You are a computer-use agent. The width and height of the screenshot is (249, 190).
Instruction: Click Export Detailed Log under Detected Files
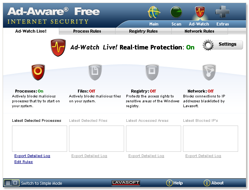click(89, 156)
